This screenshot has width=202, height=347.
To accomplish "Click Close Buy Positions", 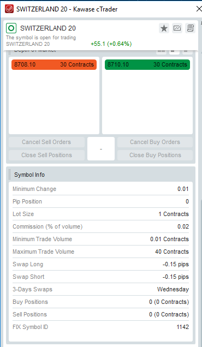I will [155, 155].
